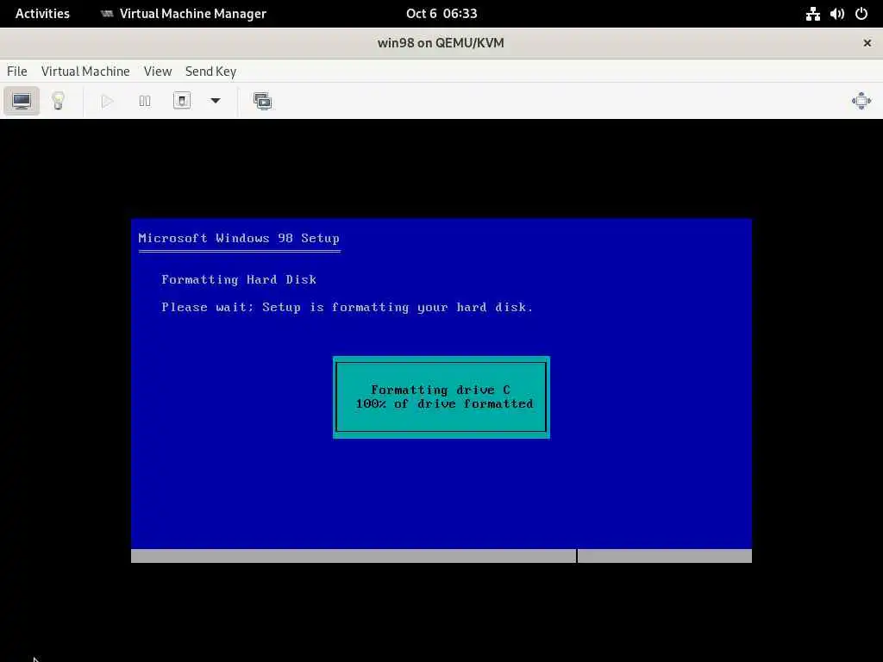
Task: Click 'Please wait; Setup is formatting' line
Action: click(x=347, y=308)
